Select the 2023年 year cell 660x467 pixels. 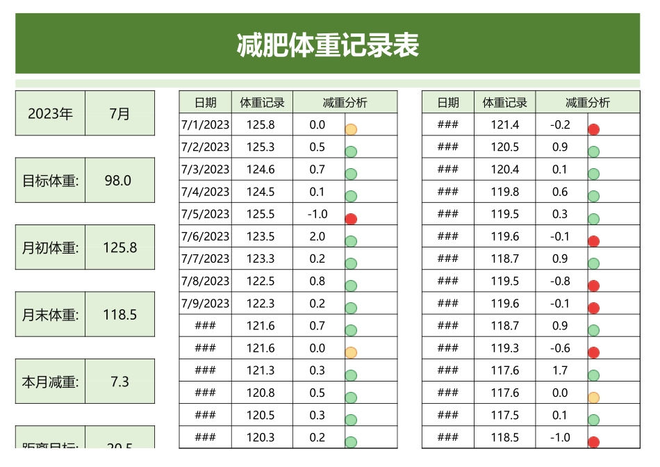point(50,113)
